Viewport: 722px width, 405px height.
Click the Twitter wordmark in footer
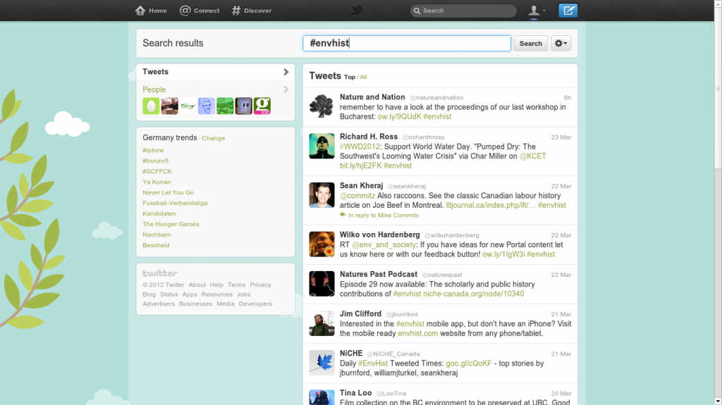pos(160,273)
